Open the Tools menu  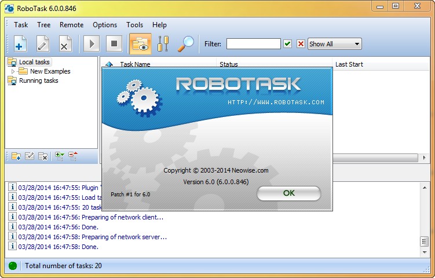coord(134,25)
